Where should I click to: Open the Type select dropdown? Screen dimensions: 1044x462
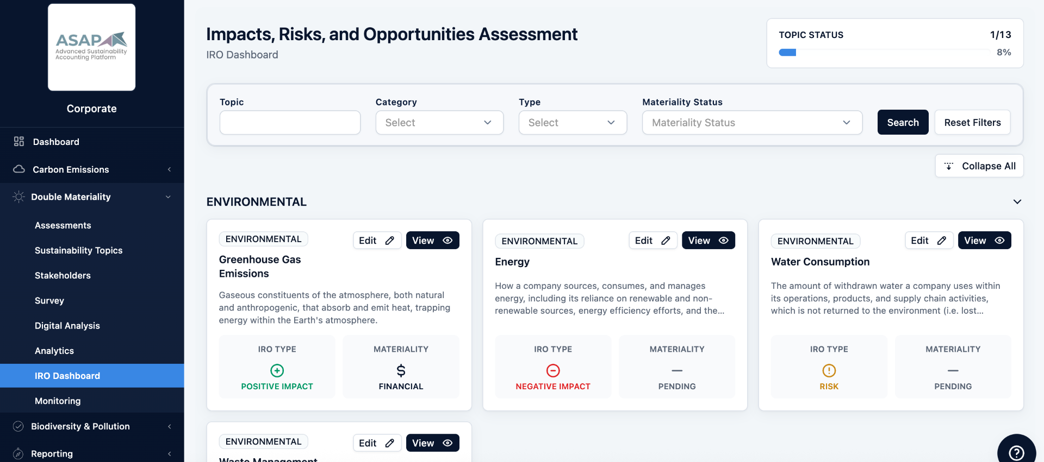pos(573,123)
